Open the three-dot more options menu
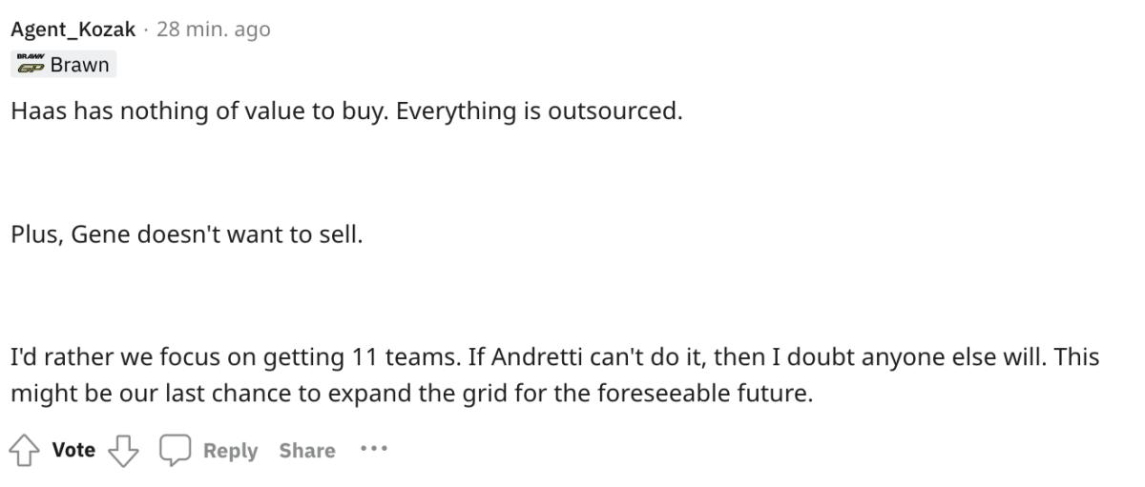Screen dimensions: 1145x487 point(374,449)
